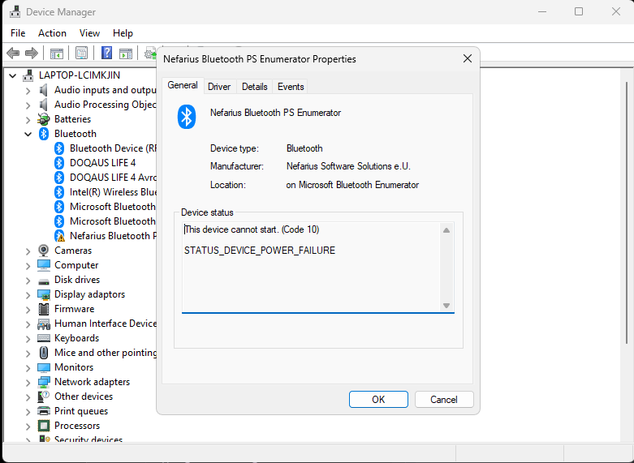Viewport: 634px width, 463px height.
Task: Click the Cancel button
Action: 444,400
